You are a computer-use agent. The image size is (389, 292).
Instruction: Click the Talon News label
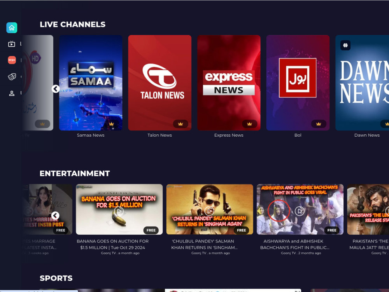[x=160, y=135]
